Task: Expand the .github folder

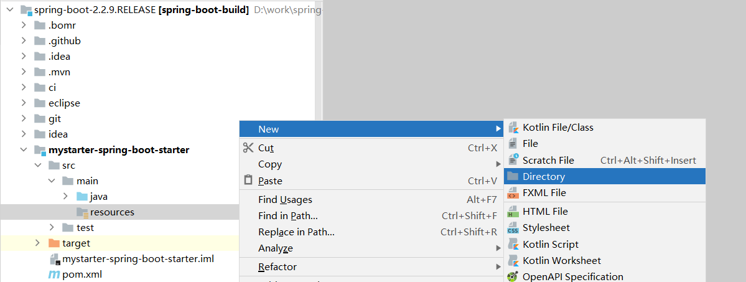Action: pyautogui.click(x=24, y=41)
